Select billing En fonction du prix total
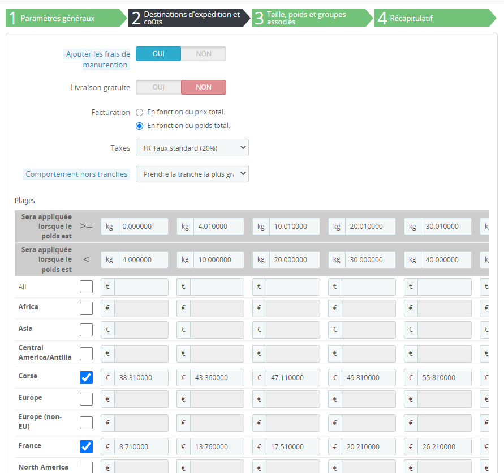Viewport: 504px width, 473px height. click(139, 112)
